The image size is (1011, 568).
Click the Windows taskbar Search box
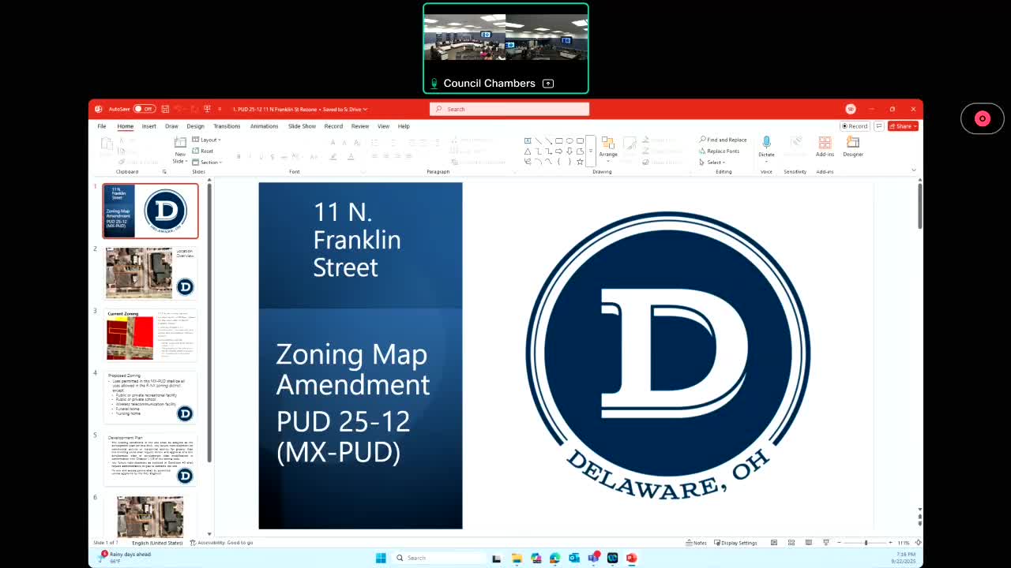(x=438, y=558)
